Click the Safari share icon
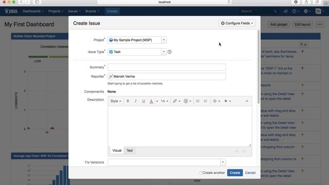The image size is (329, 185). [x=306, y=2]
